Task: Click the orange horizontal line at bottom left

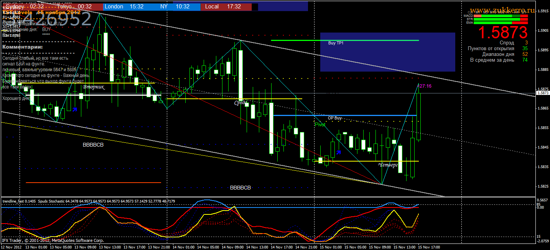Action: pyautogui.click(x=93, y=183)
